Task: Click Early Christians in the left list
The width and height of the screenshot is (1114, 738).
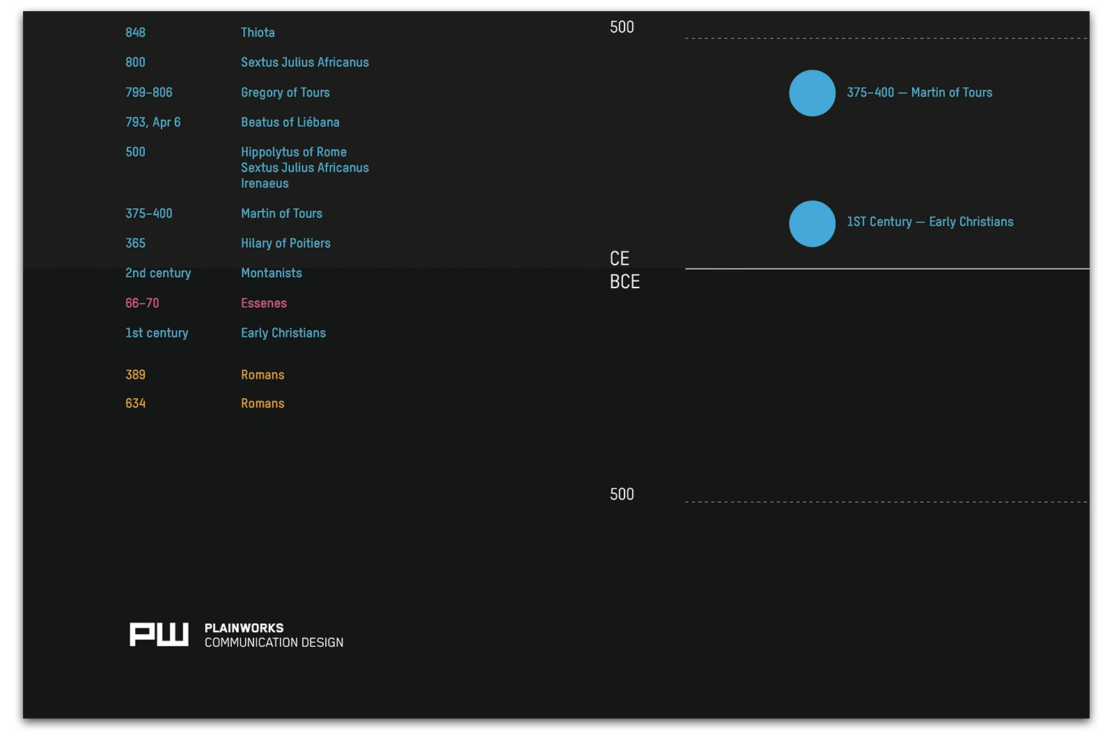Action: (283, 333)
